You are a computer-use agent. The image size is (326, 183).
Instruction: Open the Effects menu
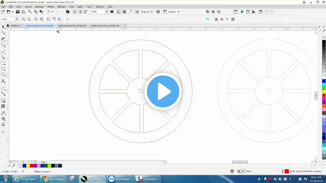50,7
